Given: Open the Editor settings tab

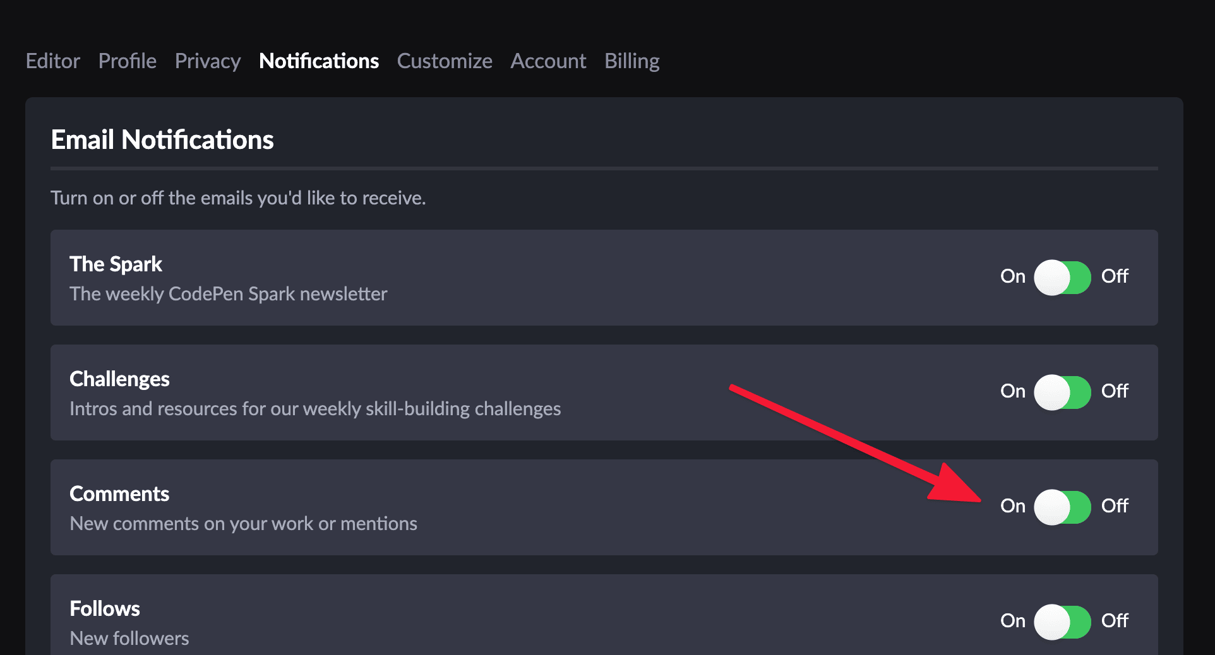Looking at the screenshot, I should 53,61.
